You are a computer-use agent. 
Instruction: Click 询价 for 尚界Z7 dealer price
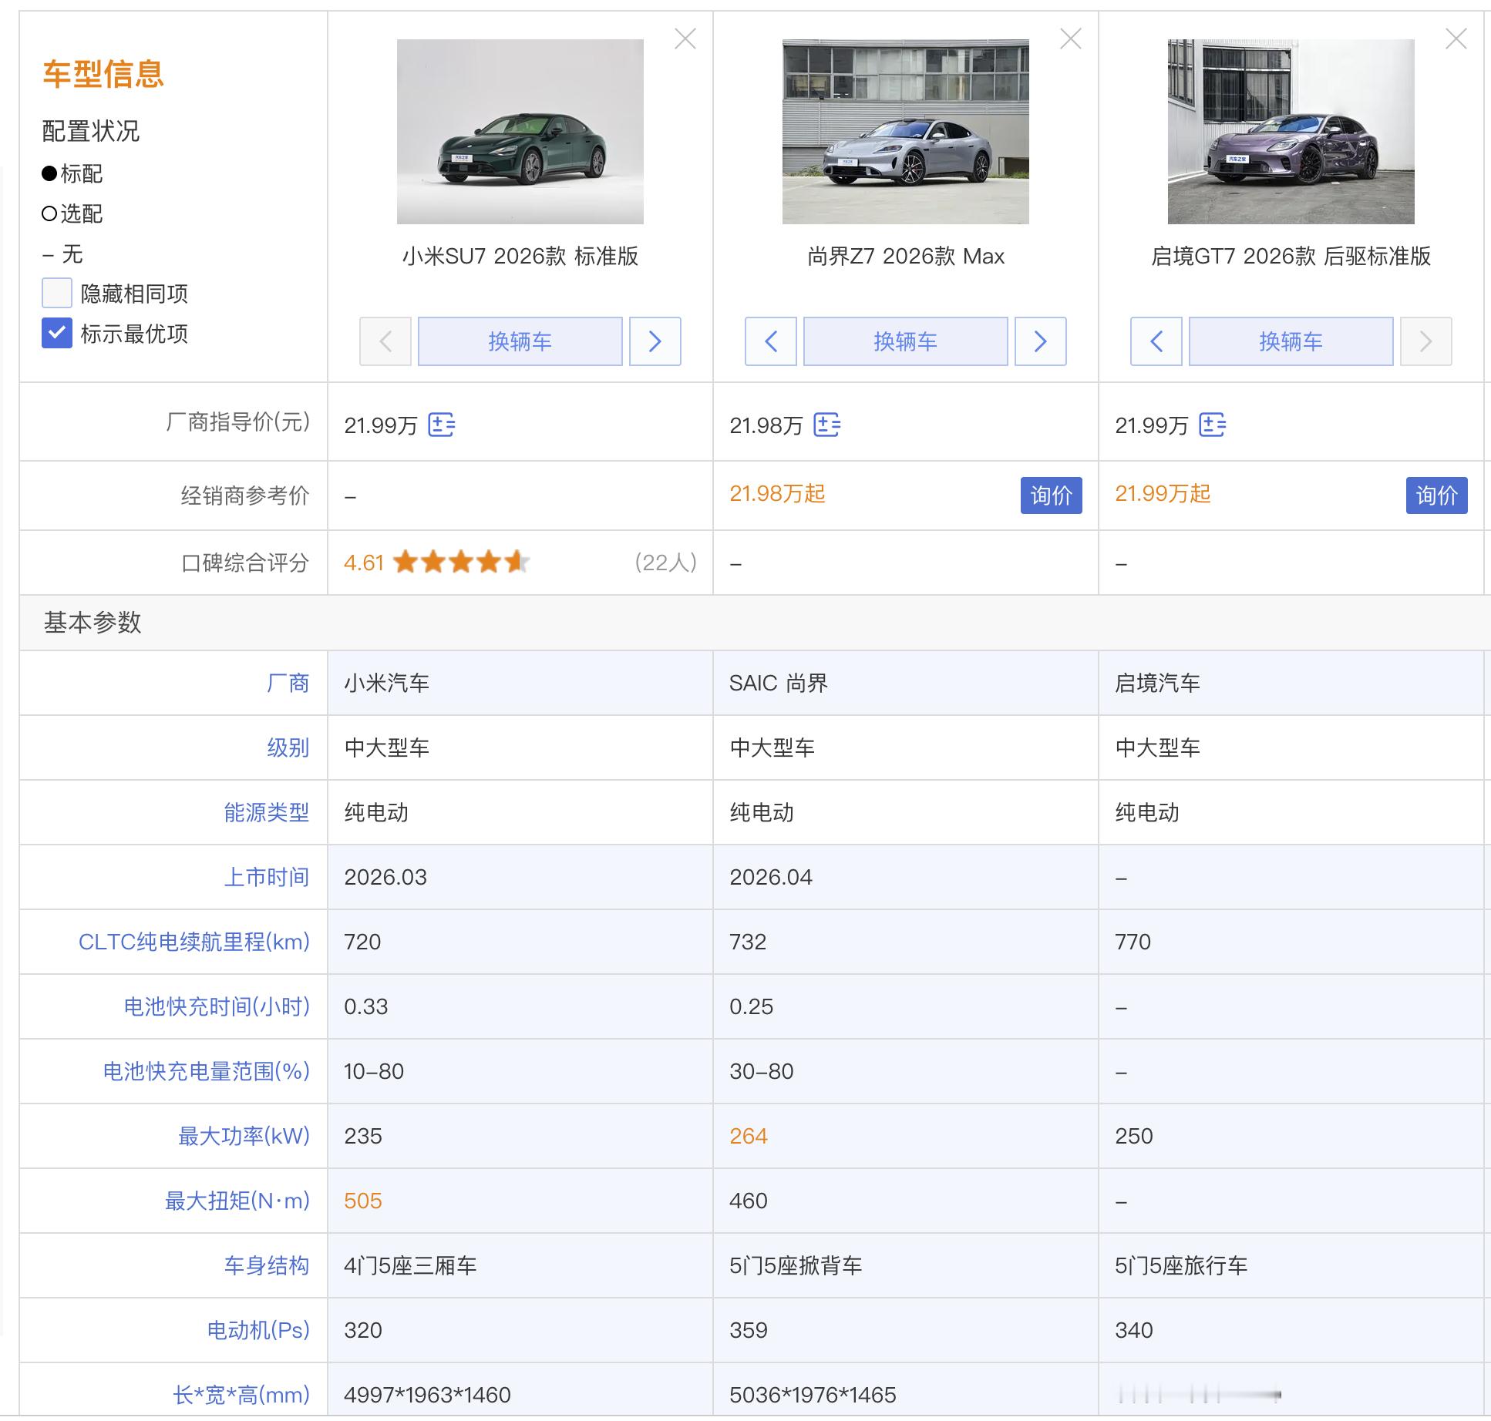tap(1052, 496)
